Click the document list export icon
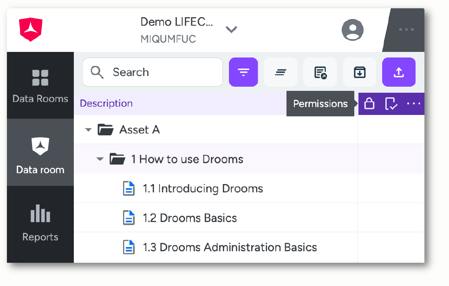Viewport: 449px width, 286px height. [320, 72]
